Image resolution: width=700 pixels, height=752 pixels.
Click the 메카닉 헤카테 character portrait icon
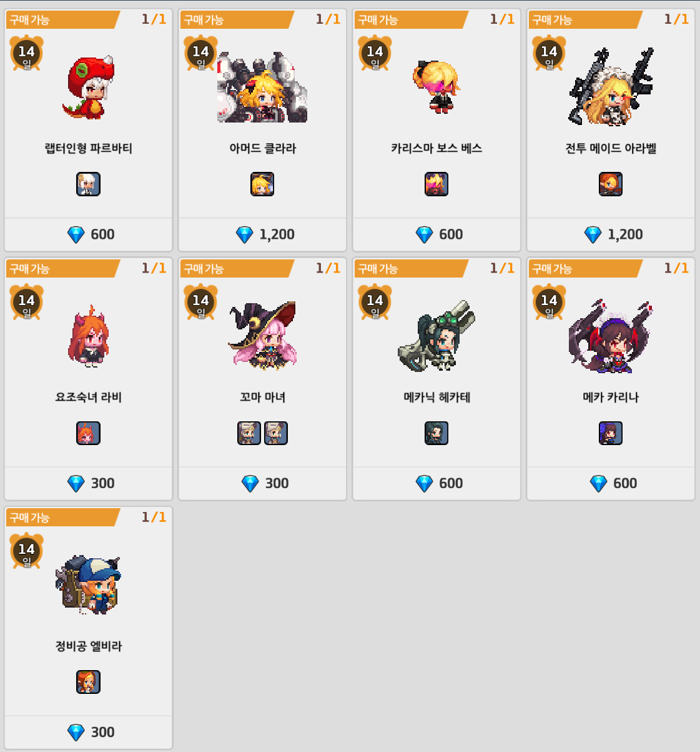pos(436,433)
